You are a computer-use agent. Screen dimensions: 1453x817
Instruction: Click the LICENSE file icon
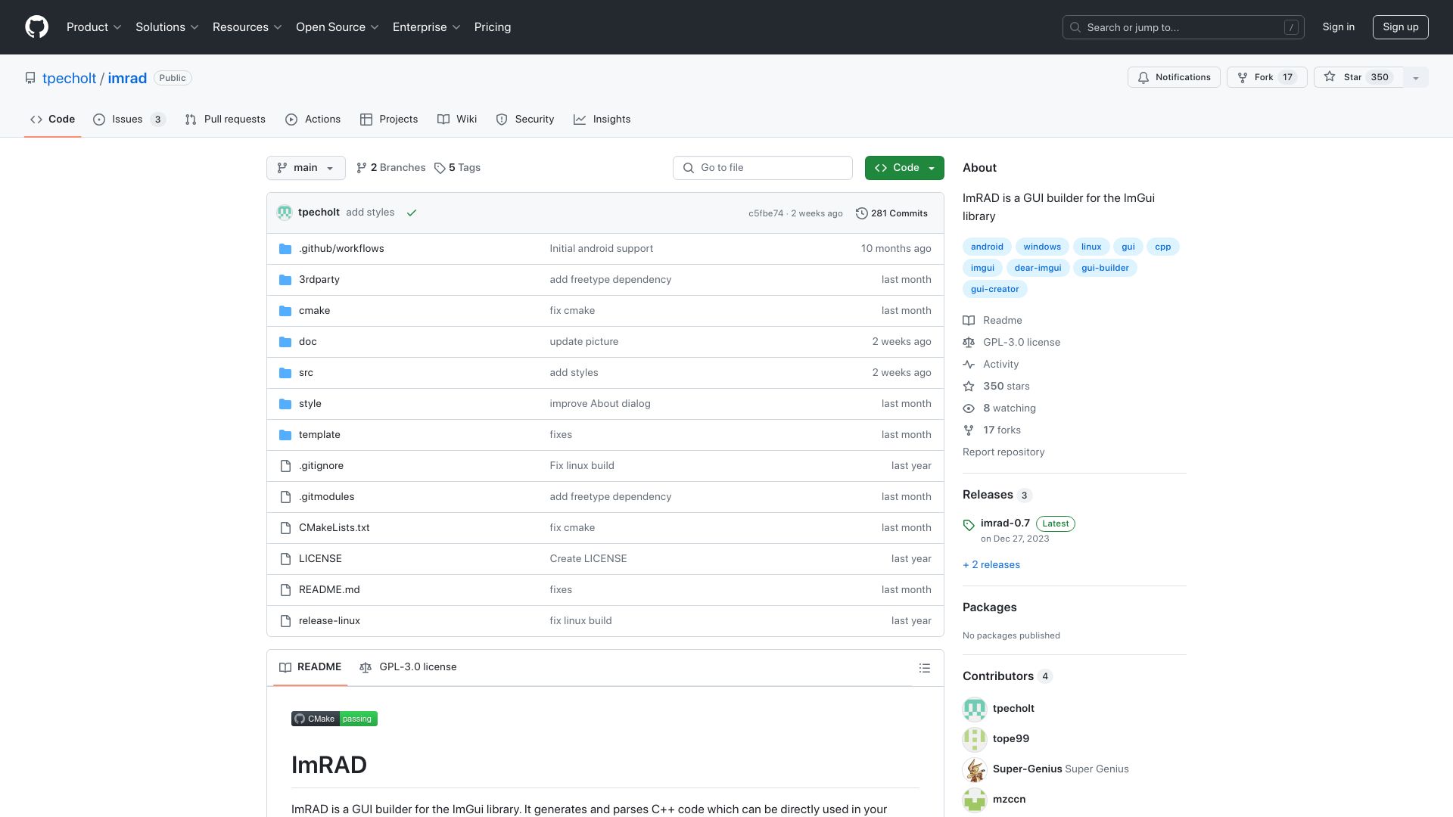pos(285,559)
